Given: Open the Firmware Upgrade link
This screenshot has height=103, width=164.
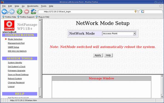Looking at the screenshot, I should (x=16, y=71).
